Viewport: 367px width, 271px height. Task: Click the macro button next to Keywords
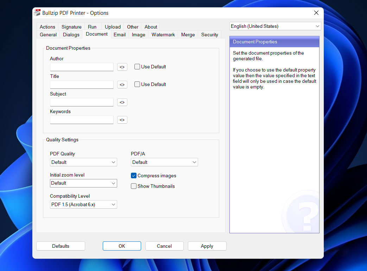pos(122,120)
